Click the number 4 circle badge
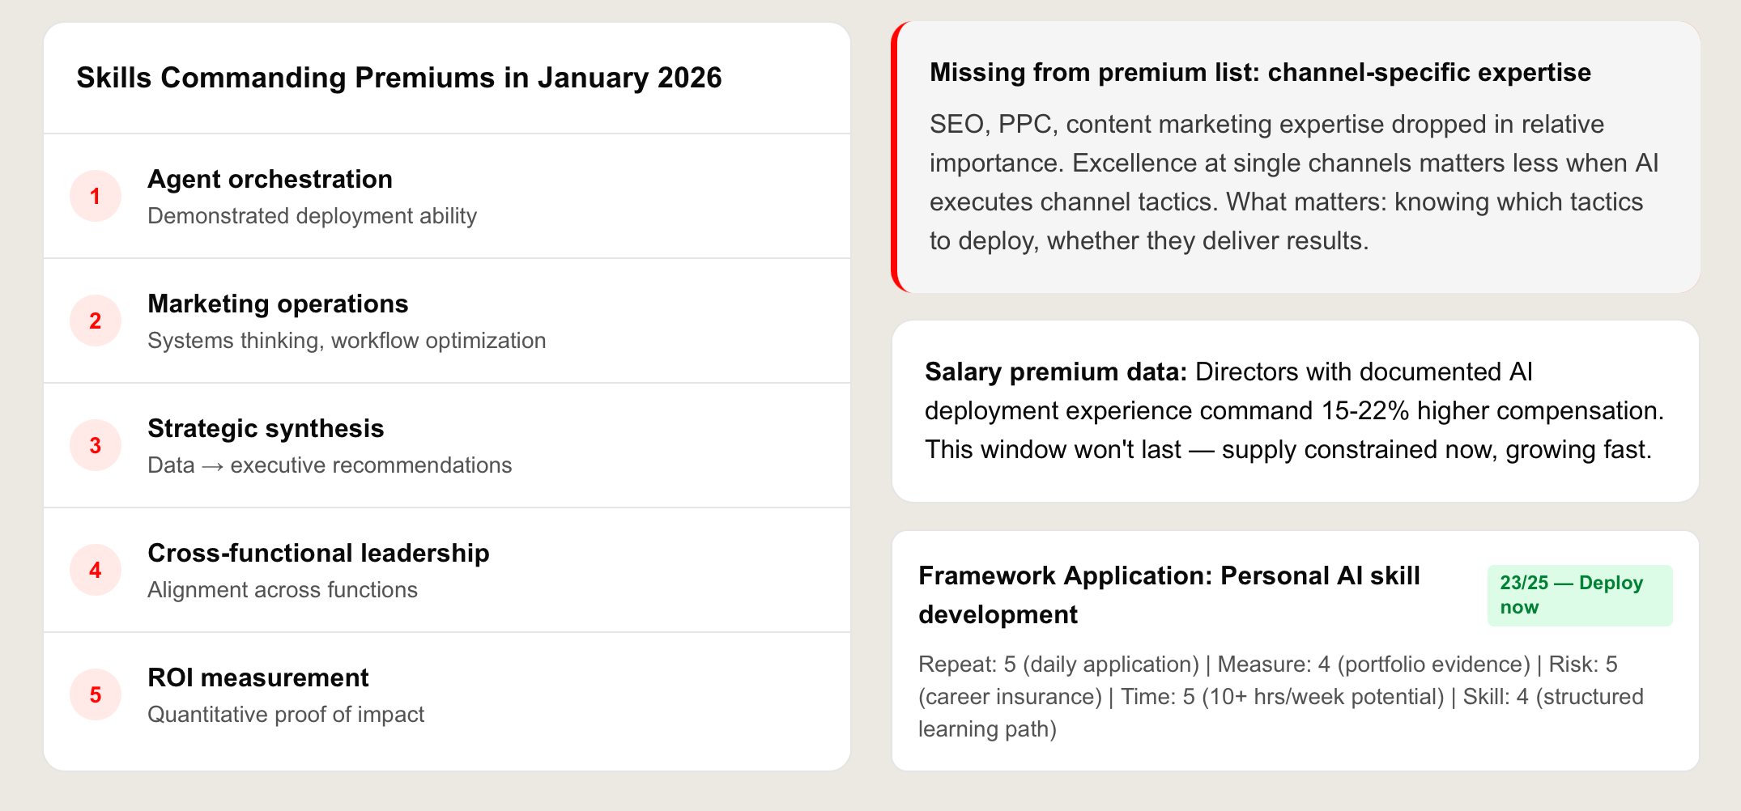 [x=96, y=570]
